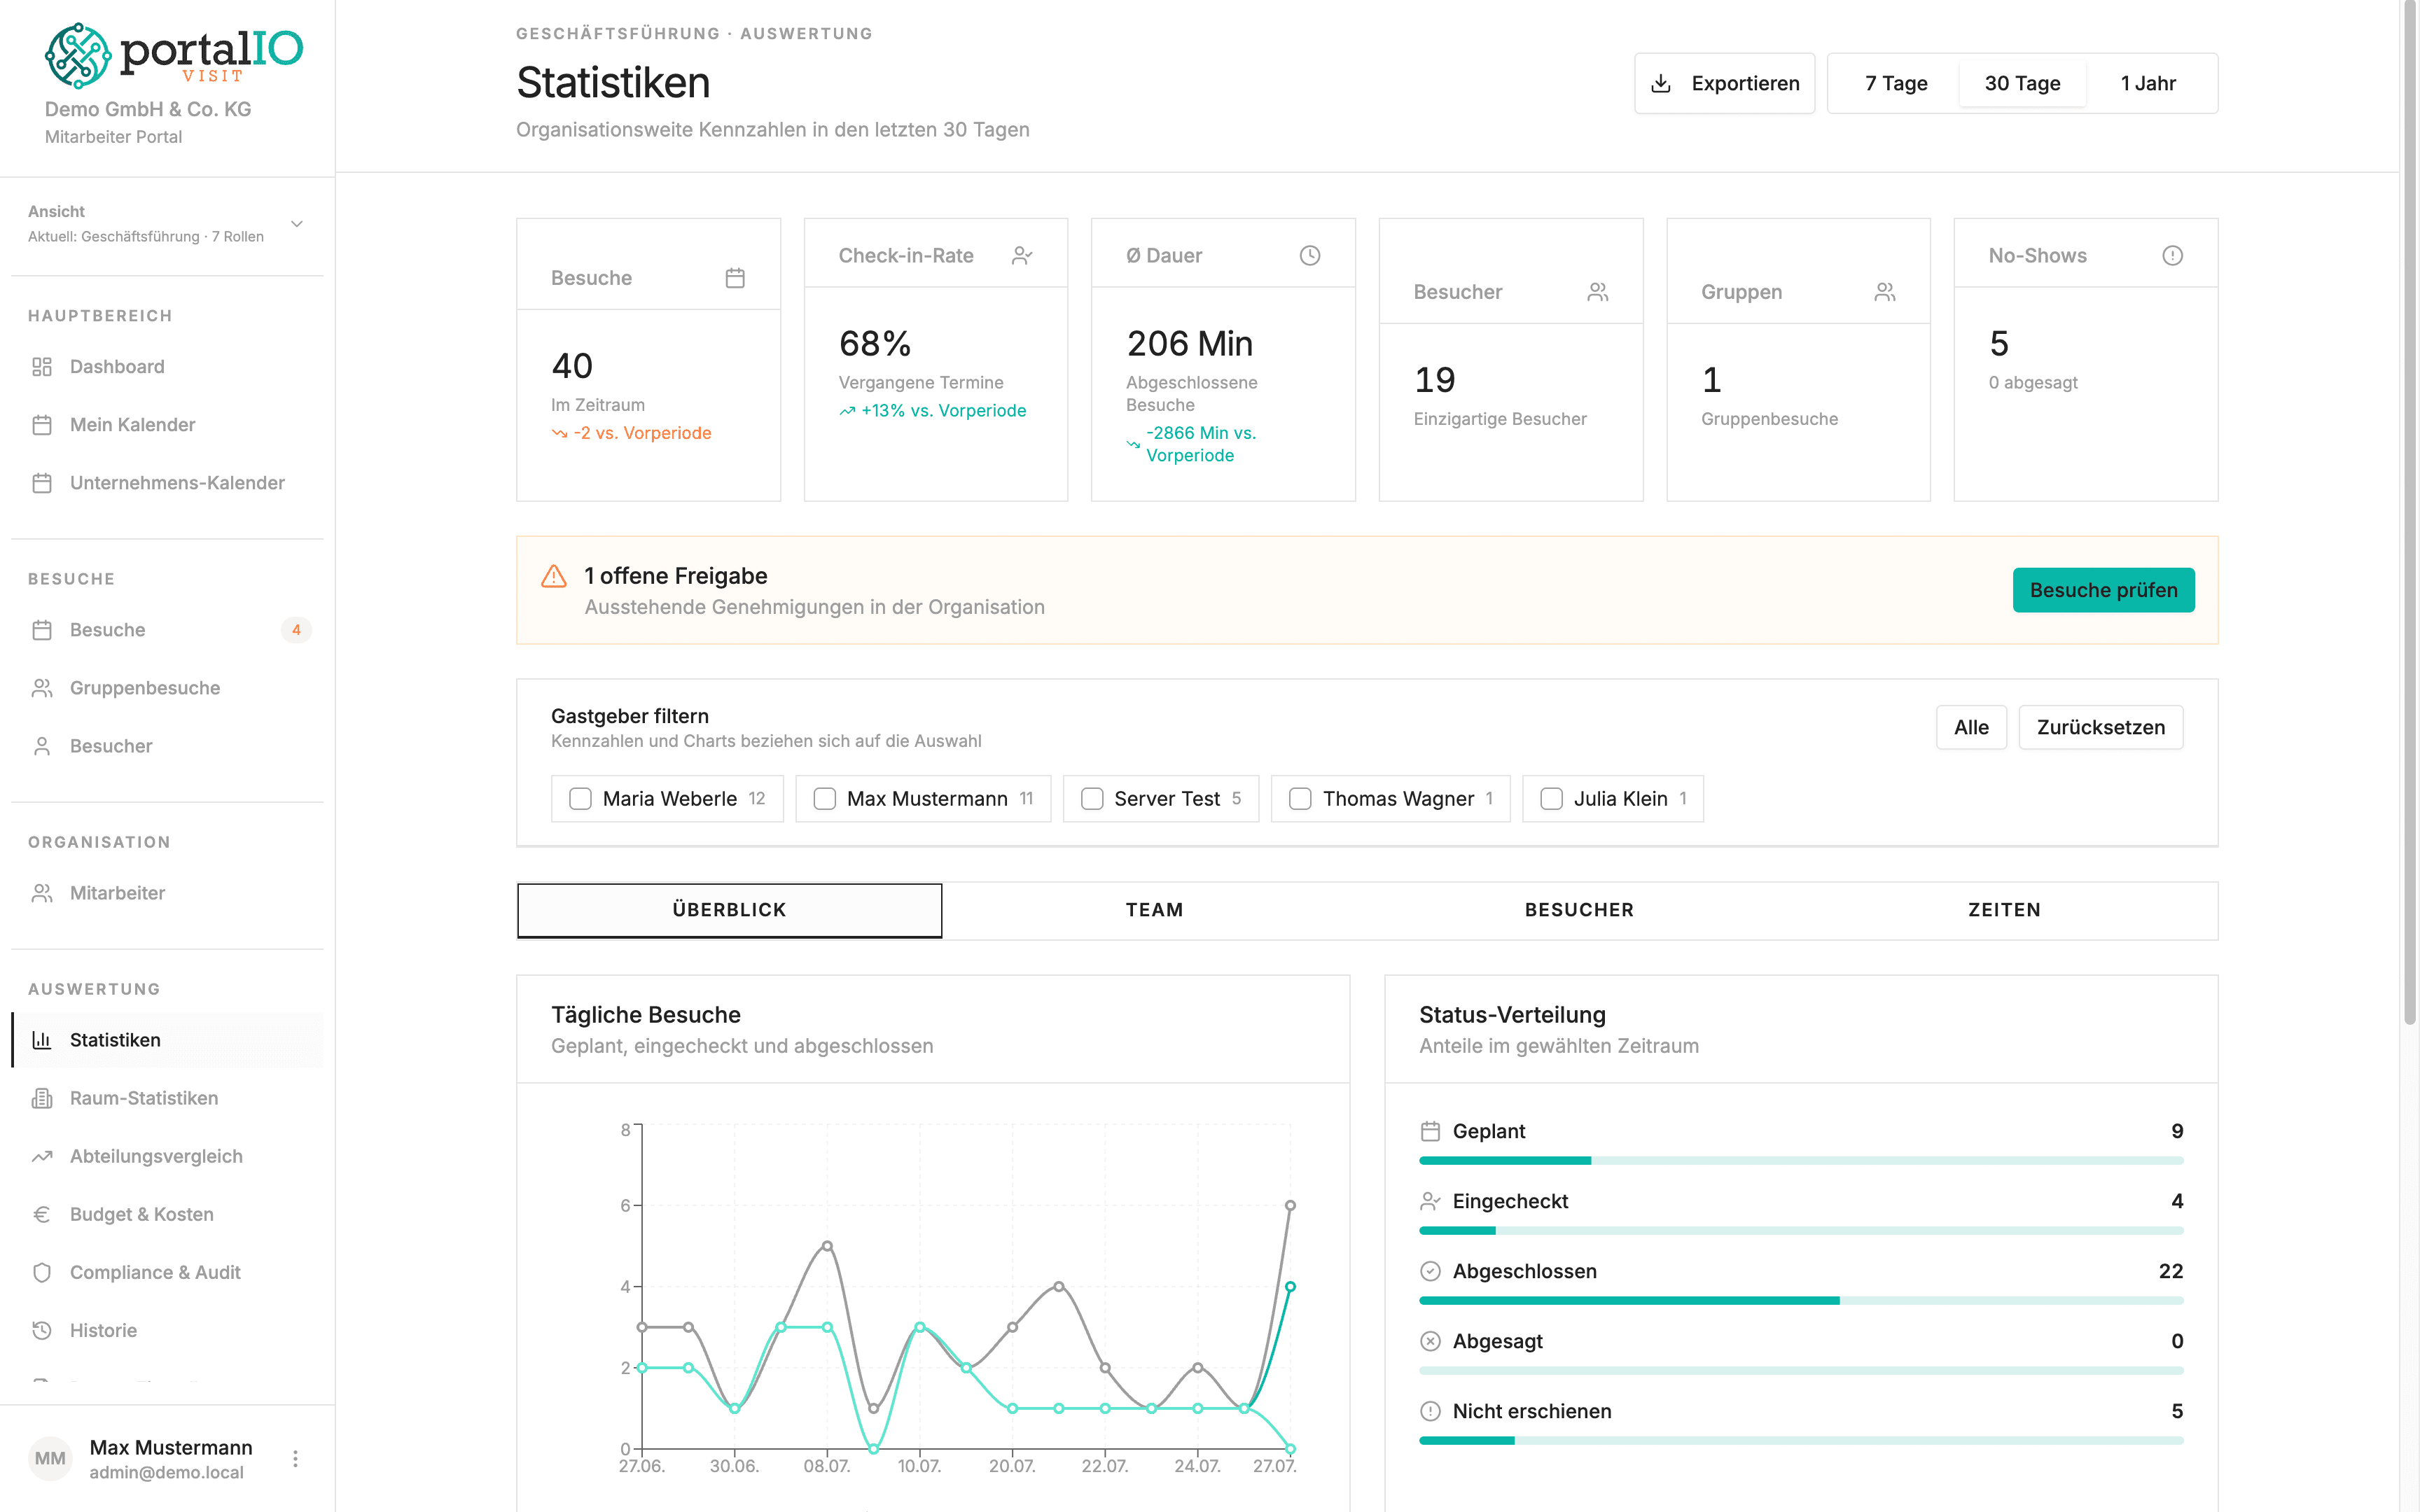Viewport: 2420px width, 1512px height.
Task: Click the Alle filter button
Action: click(x=1971, y=727)
